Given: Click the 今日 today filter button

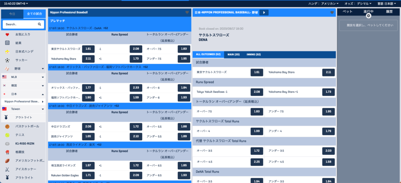Looking at the screenshot, I should 12,14.
